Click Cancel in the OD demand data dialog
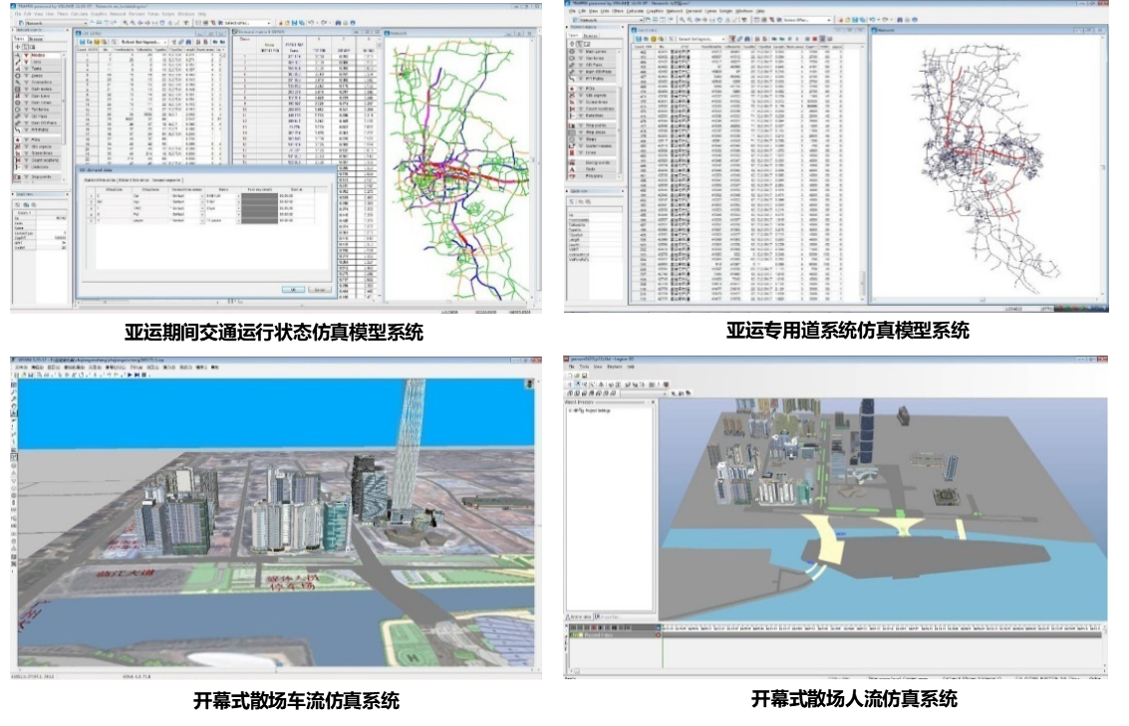This screenshot has width=1129, height=726. coord(321,289)
